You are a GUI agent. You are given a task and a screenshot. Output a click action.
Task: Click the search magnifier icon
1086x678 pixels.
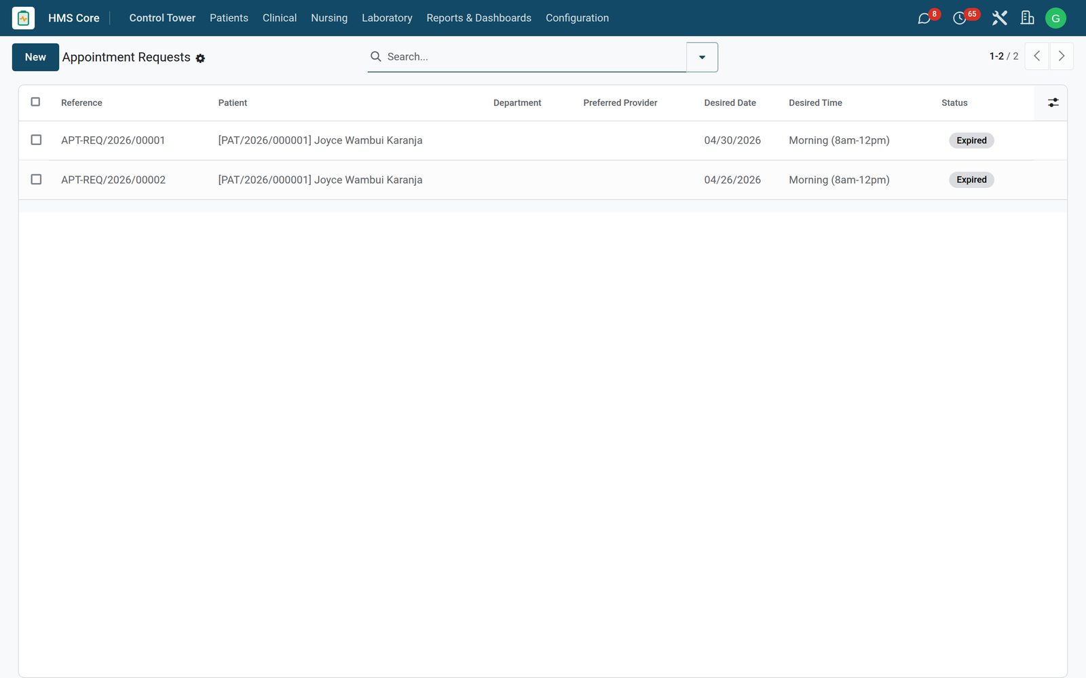375,56
